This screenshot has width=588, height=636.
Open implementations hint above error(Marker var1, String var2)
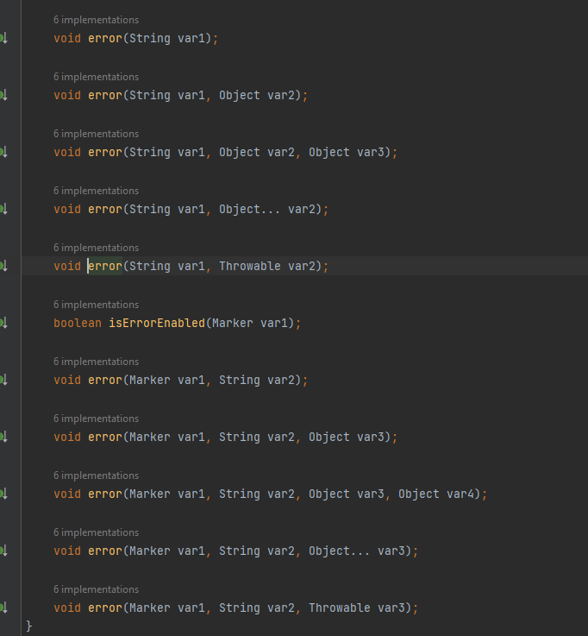[96, 362]
